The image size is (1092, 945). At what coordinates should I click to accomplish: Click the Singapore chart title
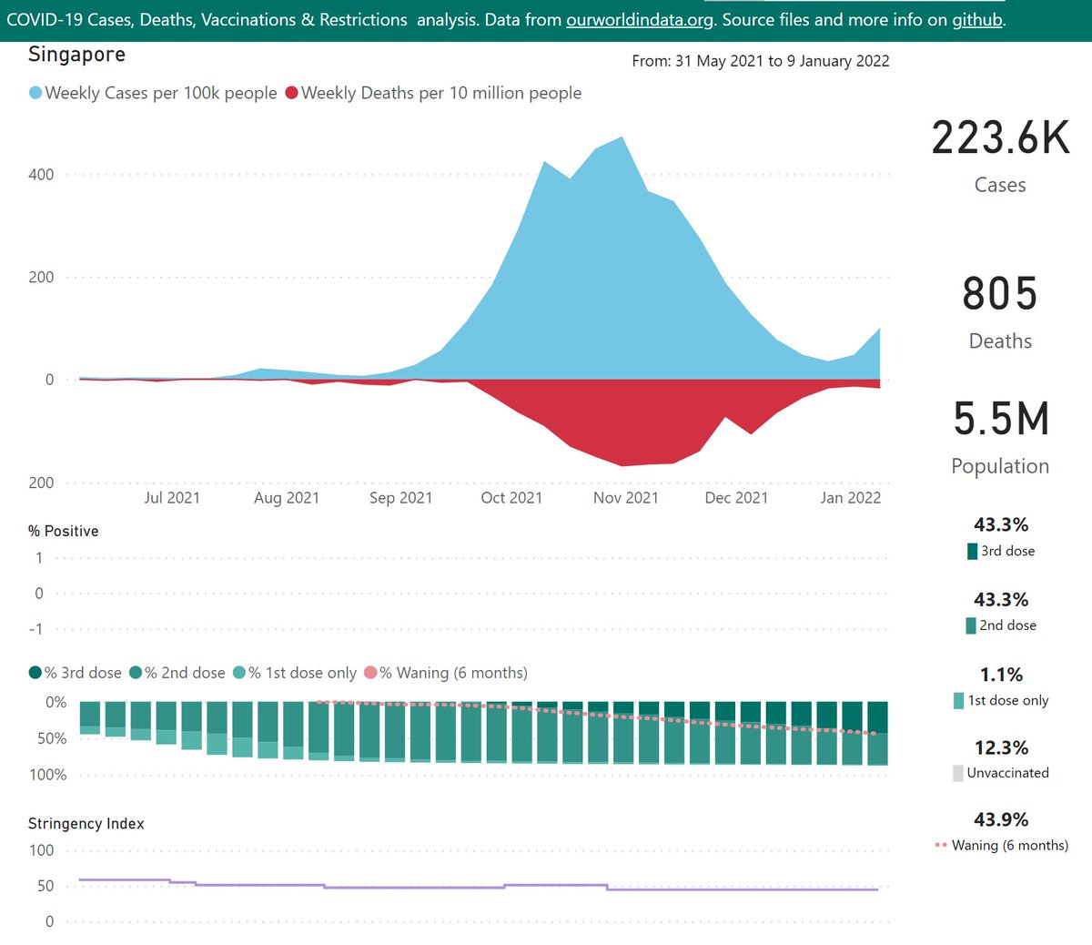[77, 55]
